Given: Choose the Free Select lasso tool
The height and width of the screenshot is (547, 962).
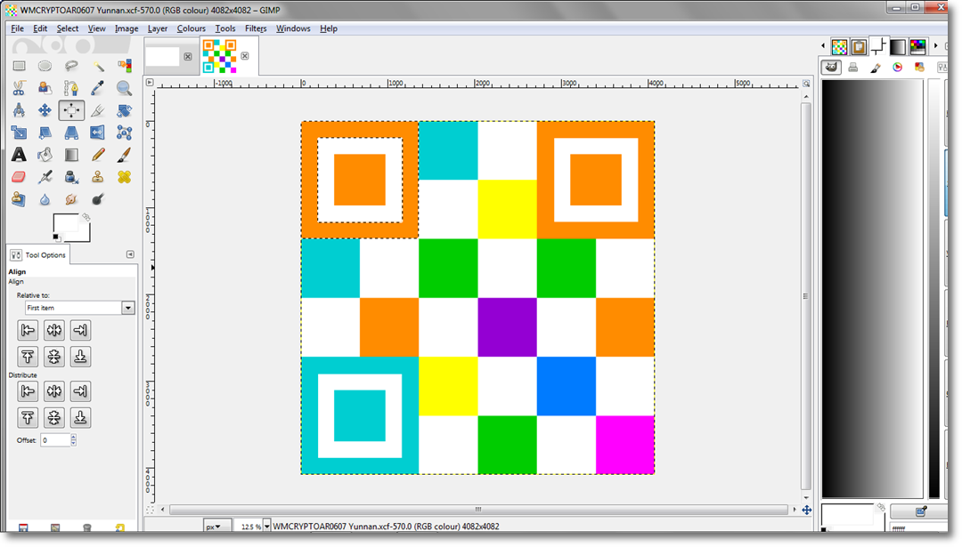Looking at the screenshot, I should pyautogui.click(x=71, y=66).
